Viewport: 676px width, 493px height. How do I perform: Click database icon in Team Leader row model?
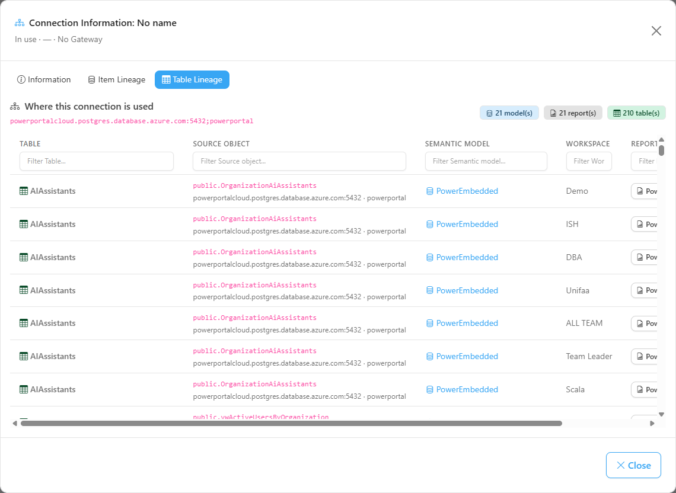pyautogui.click(x=429, y=356)
